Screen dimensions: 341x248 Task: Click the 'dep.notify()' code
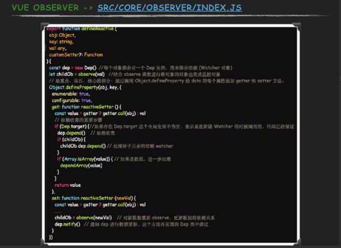coord(67,224)
